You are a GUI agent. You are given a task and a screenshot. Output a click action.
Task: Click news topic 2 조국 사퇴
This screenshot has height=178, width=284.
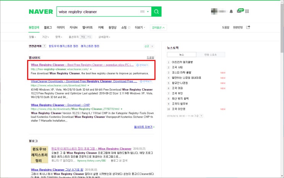(x=177, y=67)
